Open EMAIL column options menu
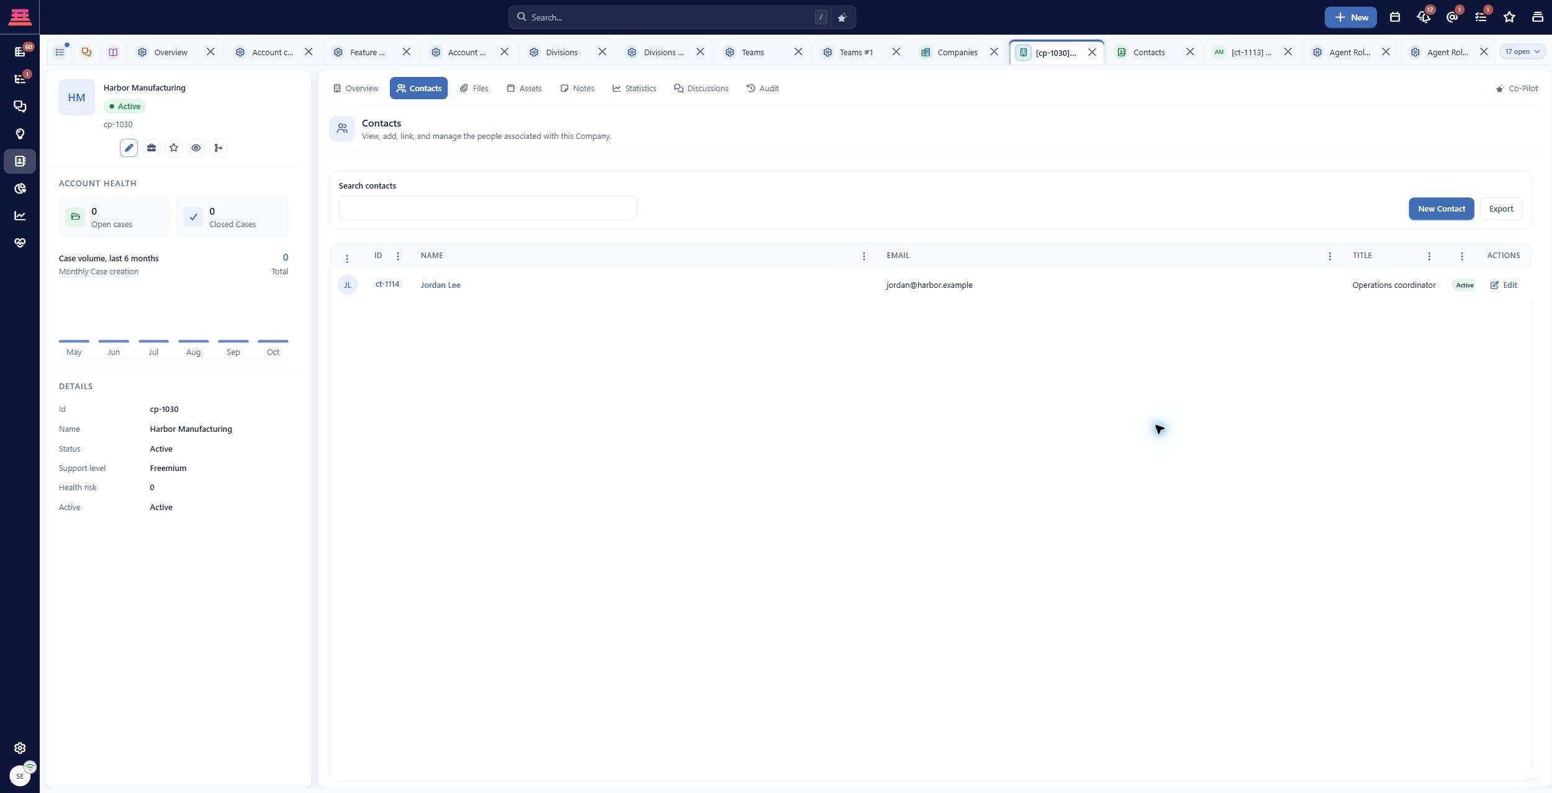The height and width of the screenshot is (793, 1552). coord(1330,256)
